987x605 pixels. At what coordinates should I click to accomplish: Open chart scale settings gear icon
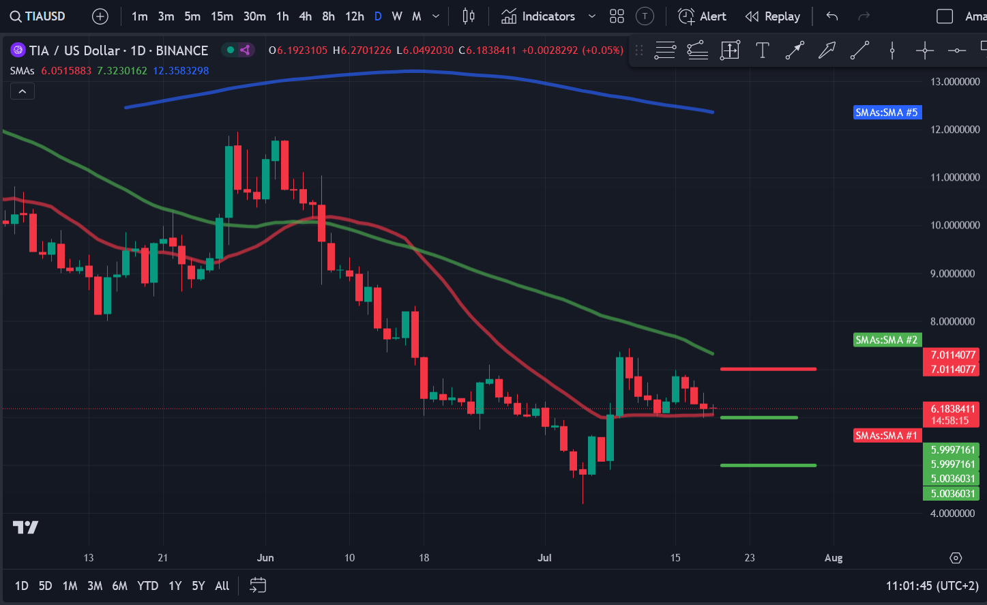pos(956,558)
